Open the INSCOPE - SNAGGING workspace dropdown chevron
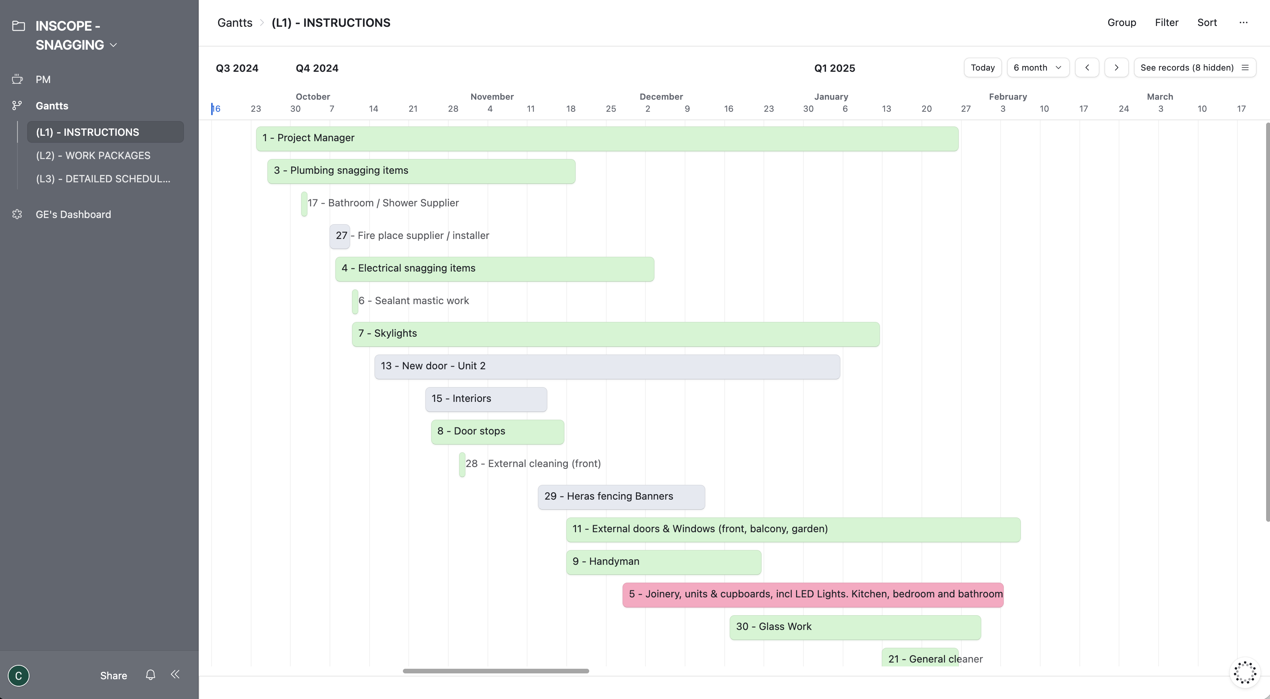This screenshot has height=699, width=1270. pyautogui.click(x=113, y=45)
